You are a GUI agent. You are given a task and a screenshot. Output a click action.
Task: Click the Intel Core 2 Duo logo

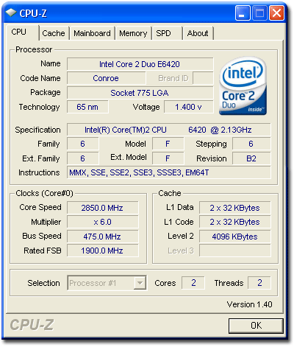[x=243, y=85]
